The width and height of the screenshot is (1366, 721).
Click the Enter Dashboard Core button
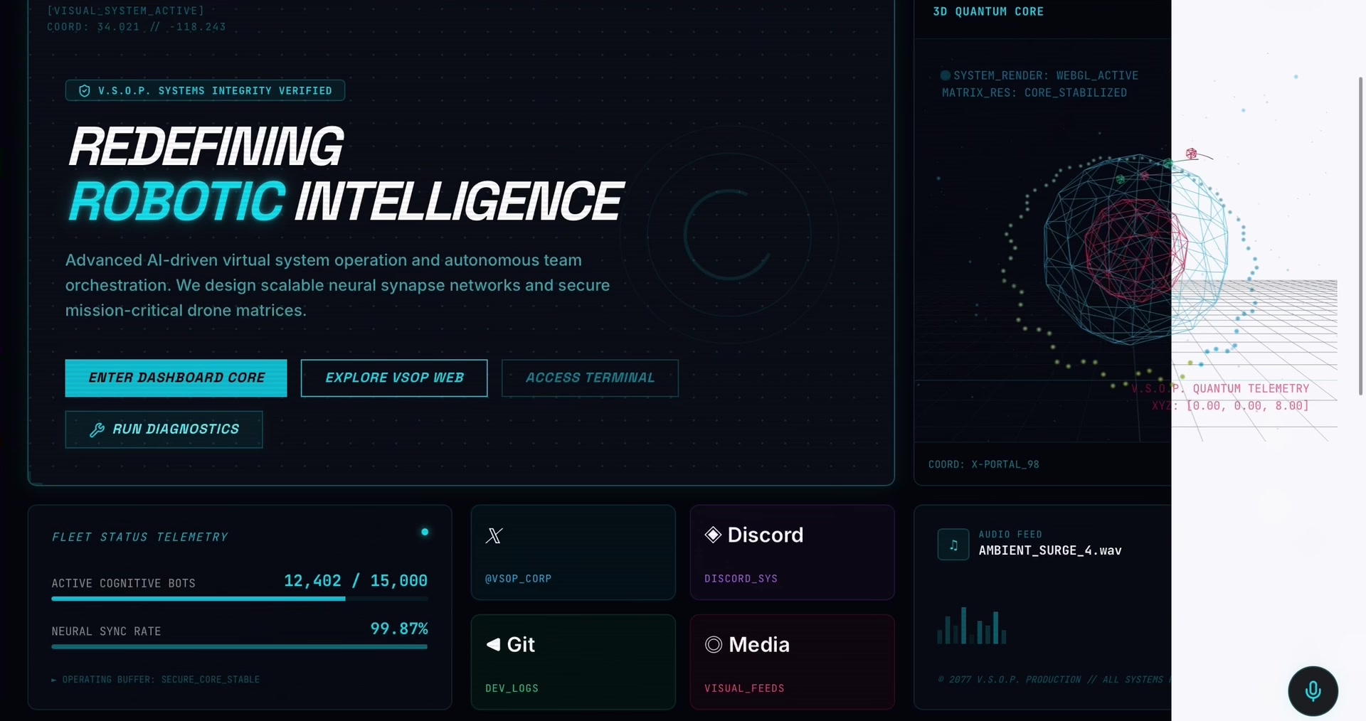176,378
